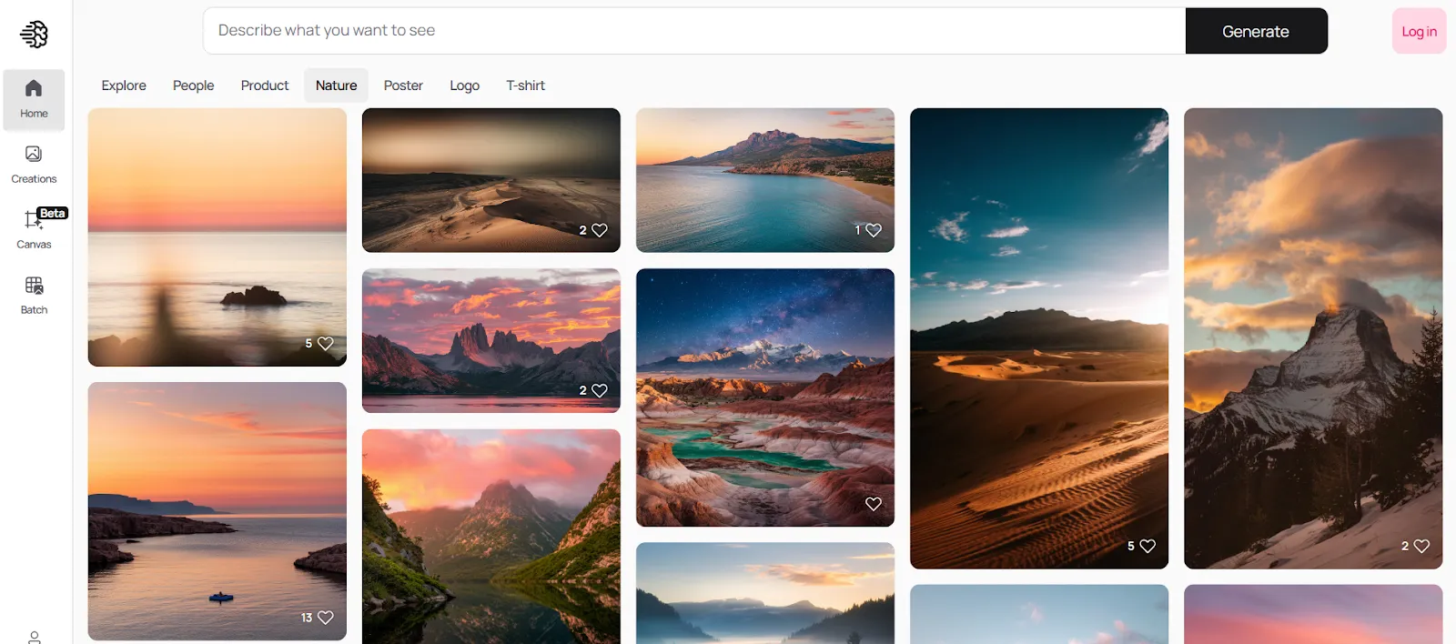Image resolution: width=1456 pixels, height=644 pixels.
Task: Like the tall orange sand dune image
Action: pyautogui.click(x=1148, y=546)
